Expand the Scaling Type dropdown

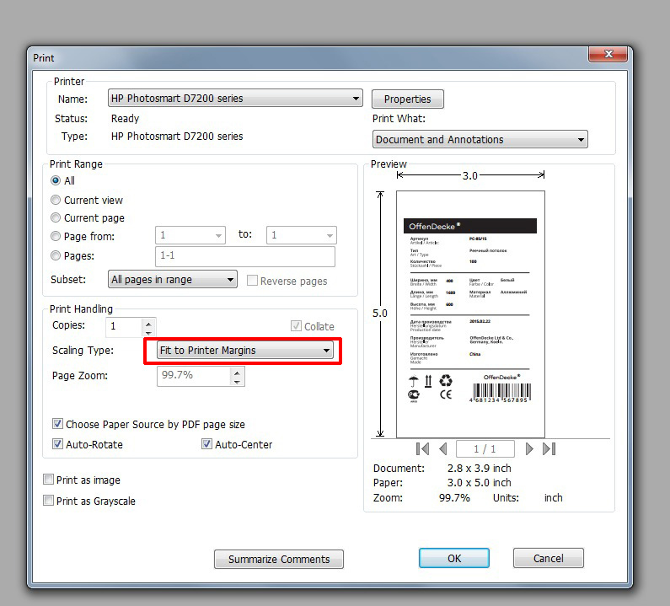[x=246, y=351]
